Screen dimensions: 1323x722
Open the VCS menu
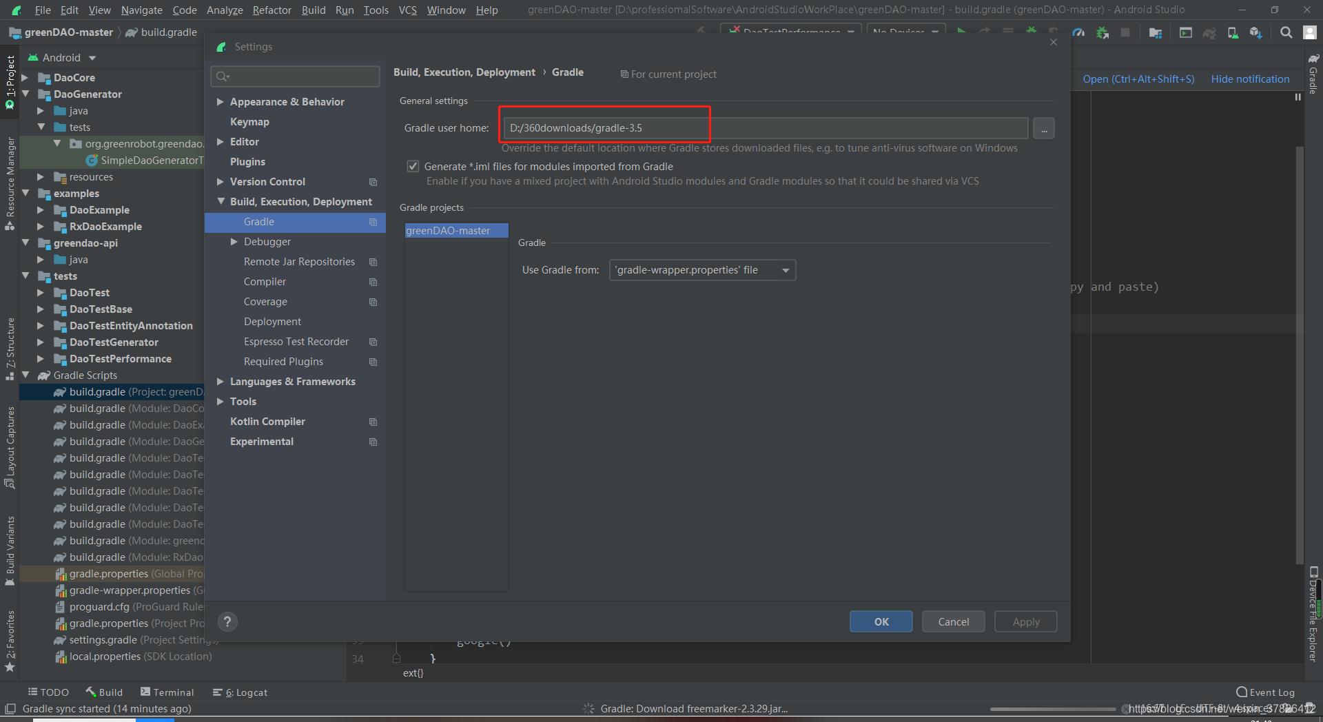[408, 10]
